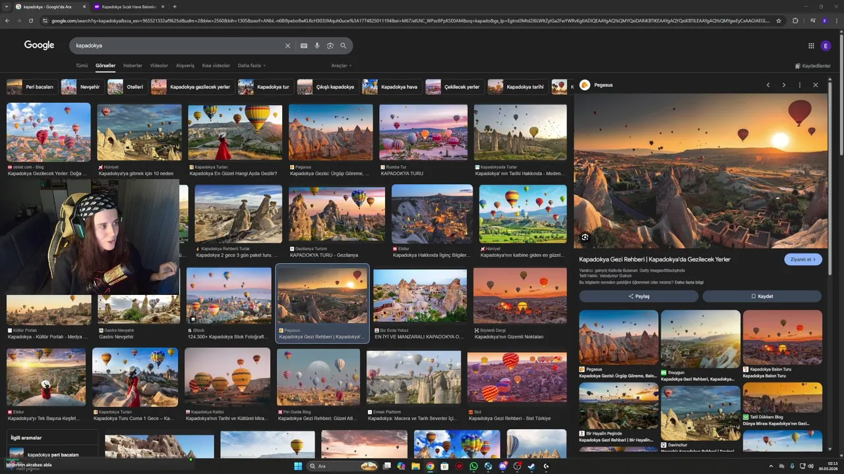
Task: Go to previous image in preview panel
Action: coord(768,85)
